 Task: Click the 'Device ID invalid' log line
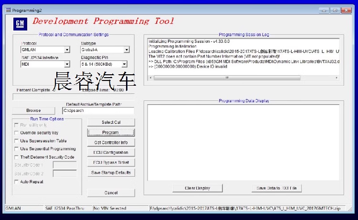click(x=188, y=67)
